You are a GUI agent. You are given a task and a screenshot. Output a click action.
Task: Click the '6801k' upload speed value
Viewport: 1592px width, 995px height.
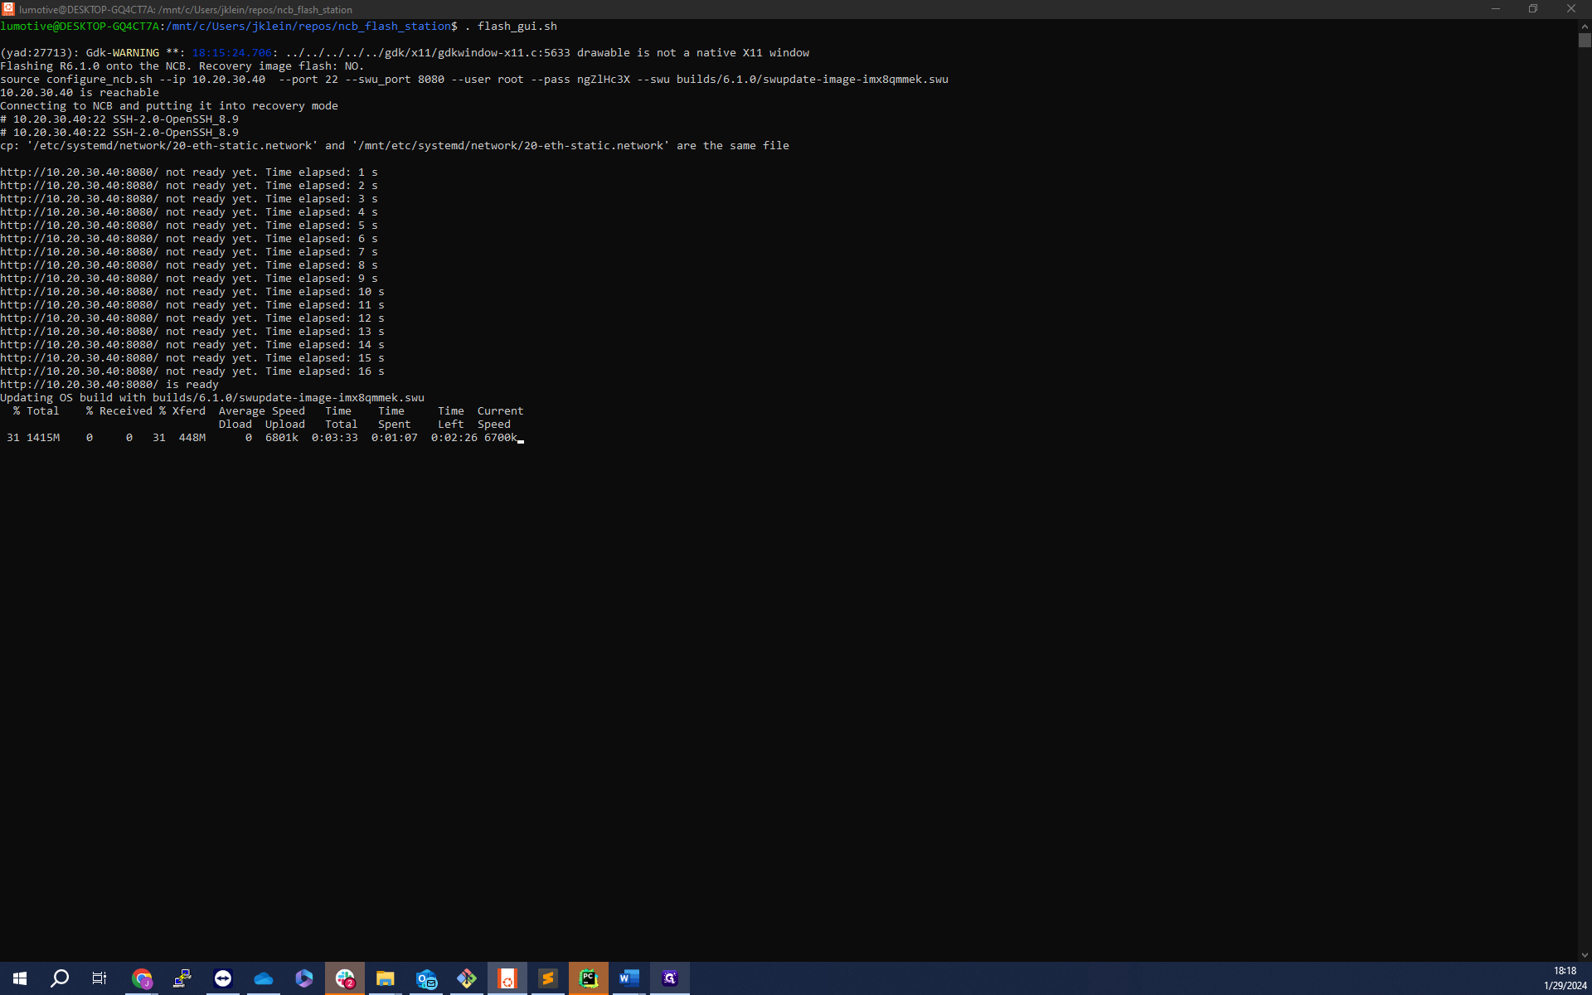[x=282, y=438]
